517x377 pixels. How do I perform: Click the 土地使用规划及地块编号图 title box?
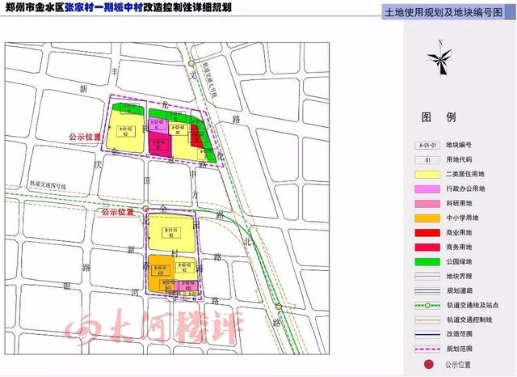(442, 14)
